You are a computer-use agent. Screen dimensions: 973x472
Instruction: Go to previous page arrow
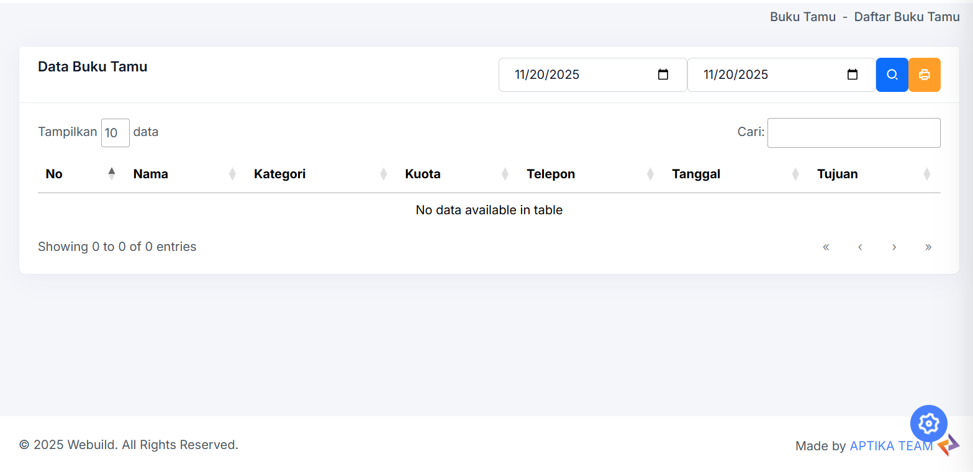[x=860, y=247]
